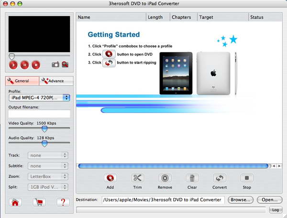The width and height of the screenshot is (287, 218).
Task: Click the red Stop playback button
Action: click(36, 65)
